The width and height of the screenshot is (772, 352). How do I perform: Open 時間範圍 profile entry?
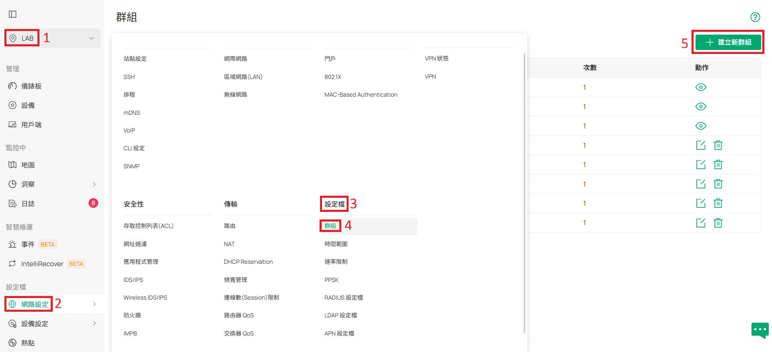point(336,244)
